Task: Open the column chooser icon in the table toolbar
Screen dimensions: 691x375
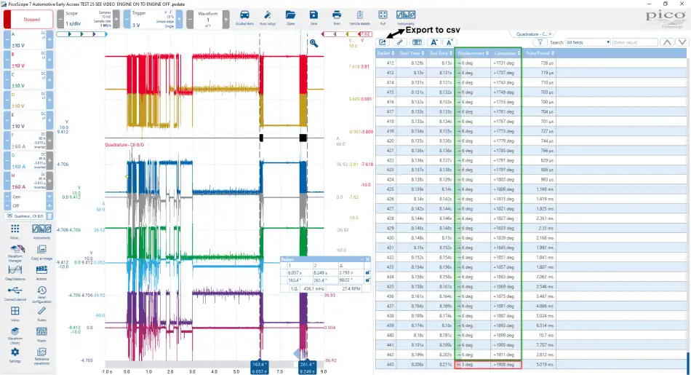Action: click(x=417, y=42)
